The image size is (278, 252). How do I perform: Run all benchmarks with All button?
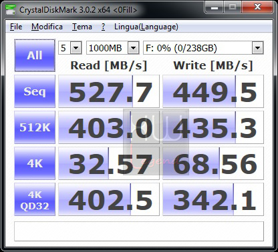pyautogui.click(x=35, y=55)
